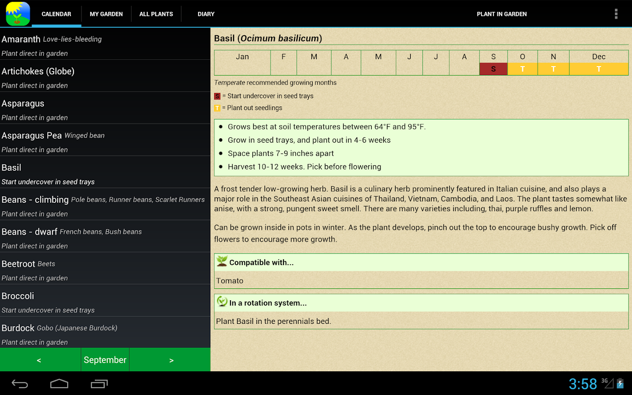The width and height of the screenshot is (632, 395).
Task: Click the Tomato companion plant text
Action: pyautogui.click(x=230, y=281)
